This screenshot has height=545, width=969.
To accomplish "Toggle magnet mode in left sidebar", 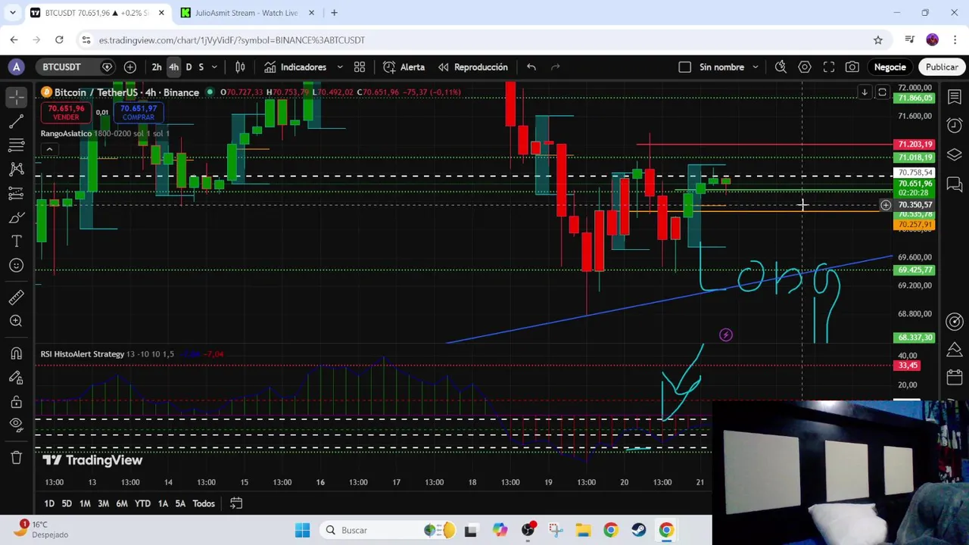I will click(x=17, y=353).
